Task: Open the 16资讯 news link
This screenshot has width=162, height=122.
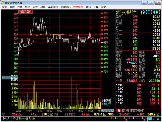Action: (x=106, y=101)
